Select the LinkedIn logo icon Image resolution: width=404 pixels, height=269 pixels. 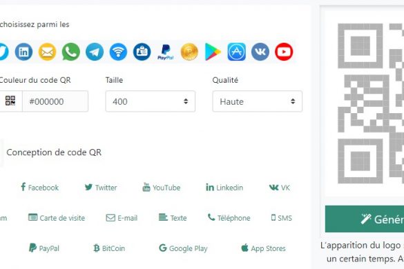(23, 52)
